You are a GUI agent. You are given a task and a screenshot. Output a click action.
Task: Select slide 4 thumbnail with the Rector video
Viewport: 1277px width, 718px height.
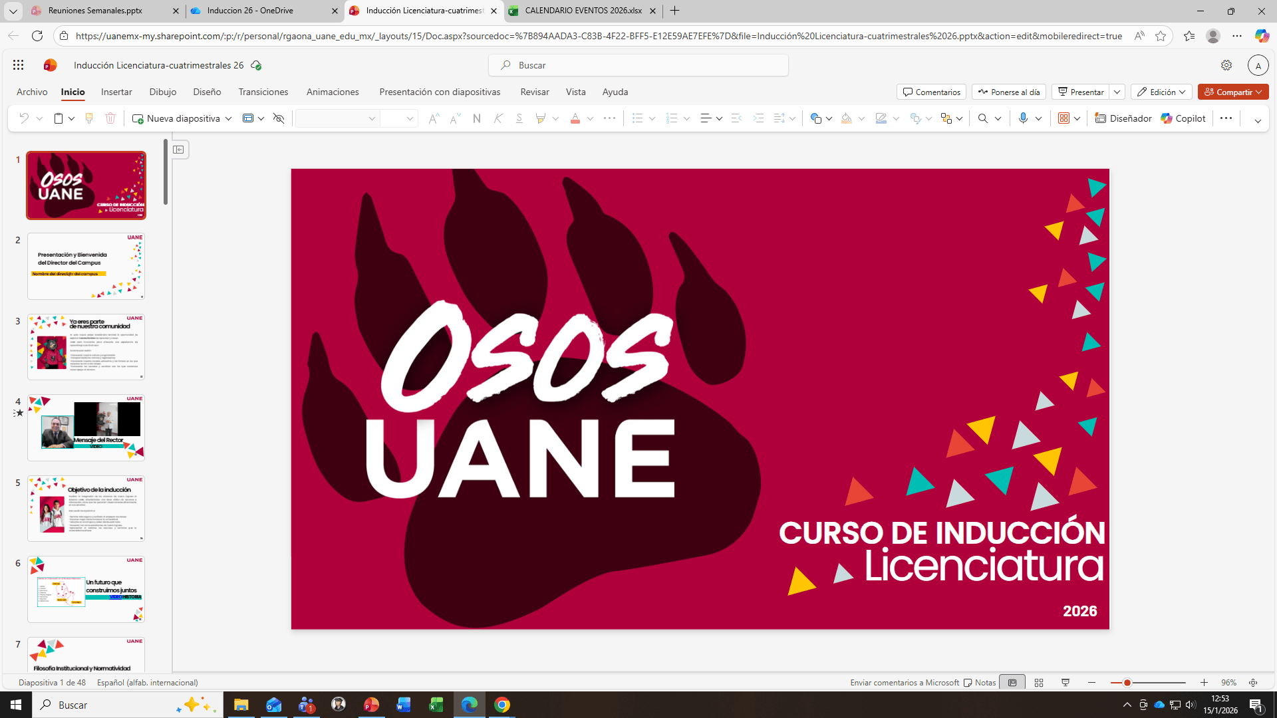(x=85, y=427)
